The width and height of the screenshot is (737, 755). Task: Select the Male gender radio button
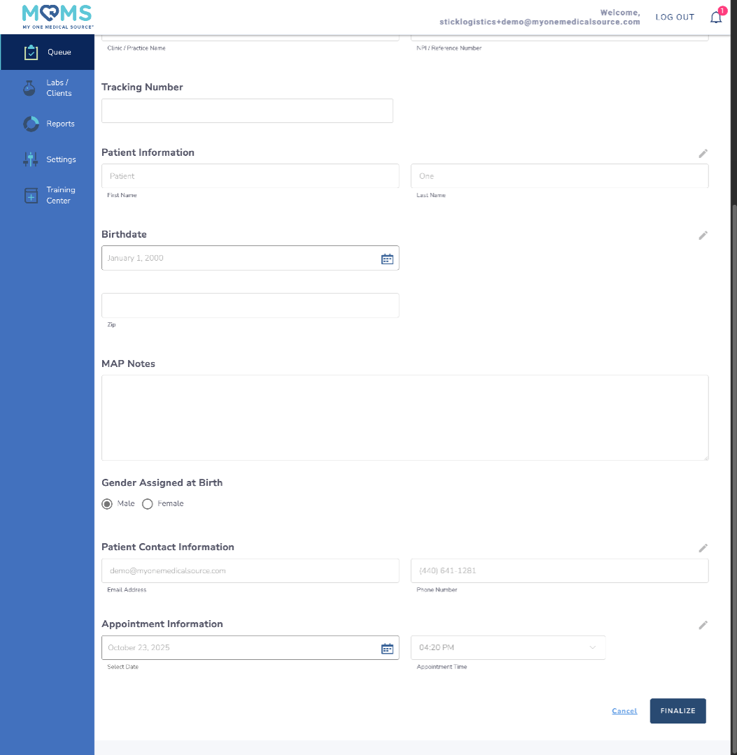pyautogui.click(x=107, y=503)
